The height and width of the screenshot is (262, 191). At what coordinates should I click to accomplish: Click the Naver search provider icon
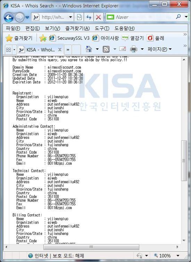pos(110,17)
